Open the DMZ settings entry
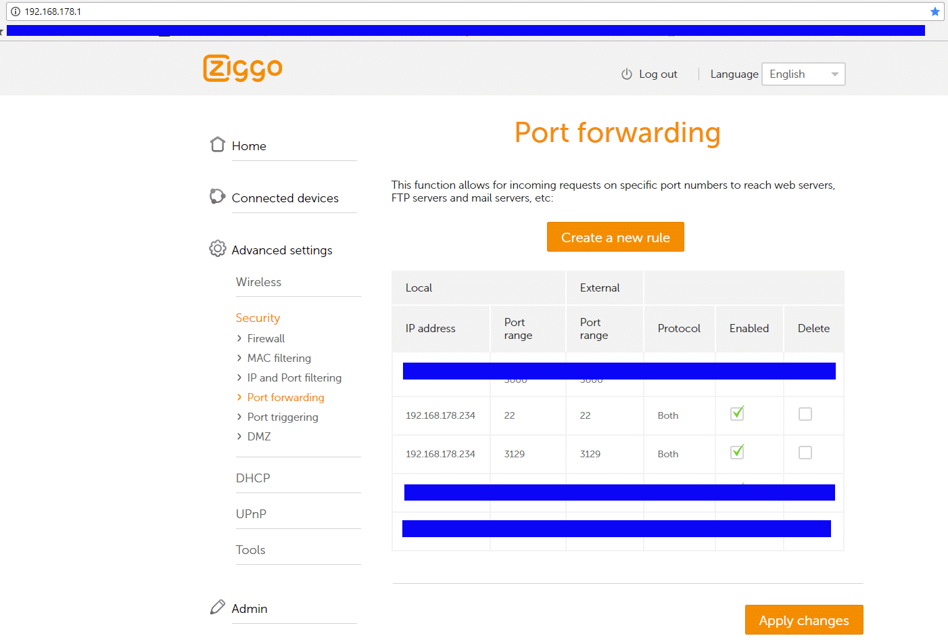This screenshot has height=642, width=948. click(259, 436)
